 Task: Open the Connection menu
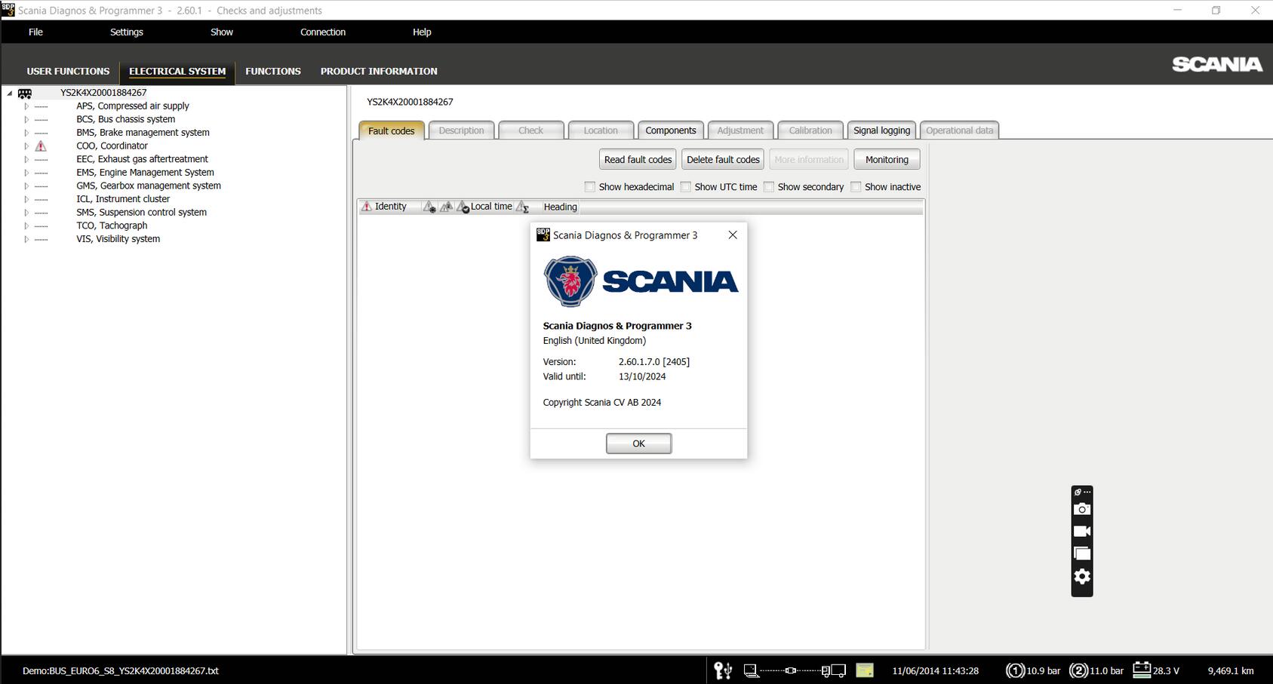click(323, 32)
